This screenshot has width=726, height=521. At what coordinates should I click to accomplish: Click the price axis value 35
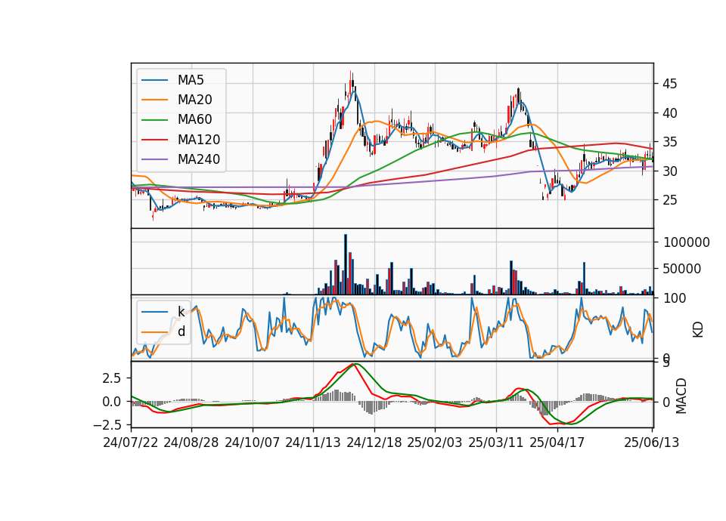coord(669,143)
